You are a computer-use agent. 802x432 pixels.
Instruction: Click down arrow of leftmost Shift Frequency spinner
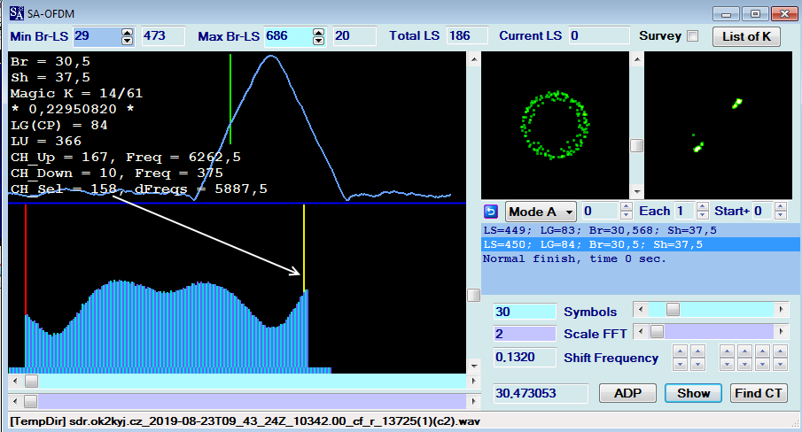tap(680, 364)
